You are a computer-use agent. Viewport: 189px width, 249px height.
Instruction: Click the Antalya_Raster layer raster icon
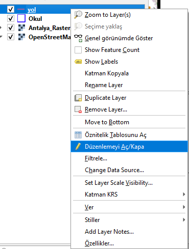(x=21, y=27)
